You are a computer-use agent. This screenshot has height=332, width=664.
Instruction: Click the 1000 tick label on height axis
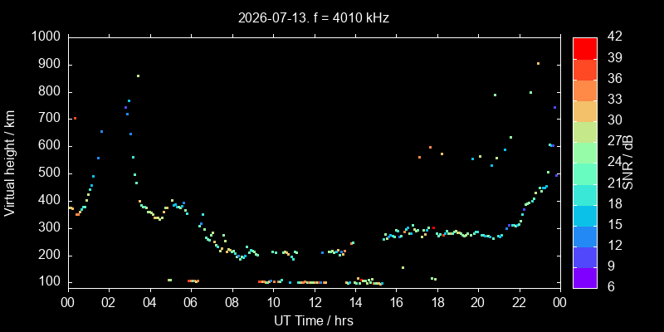(x=46, y=37)
